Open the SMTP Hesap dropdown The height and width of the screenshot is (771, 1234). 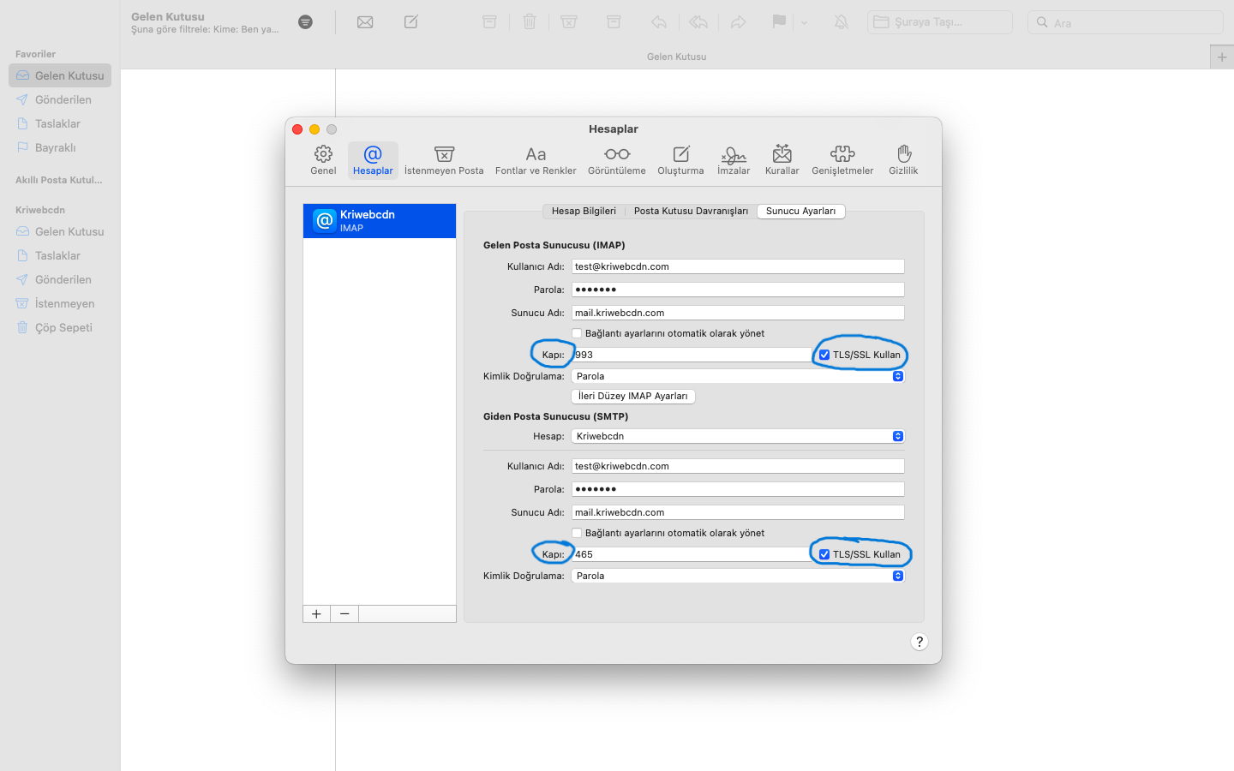(x=737, y=436)
